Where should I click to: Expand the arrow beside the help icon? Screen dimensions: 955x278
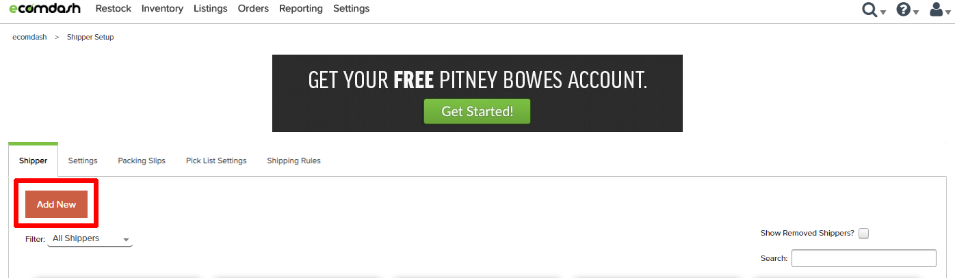916,12
